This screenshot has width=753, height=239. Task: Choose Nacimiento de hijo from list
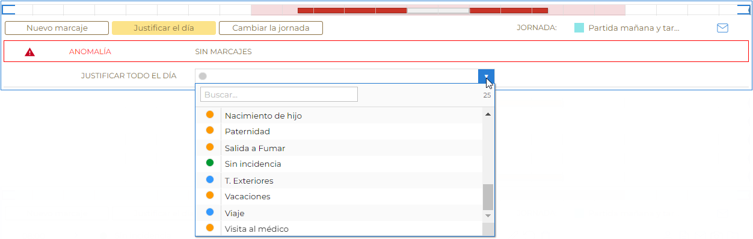point(339,115)
